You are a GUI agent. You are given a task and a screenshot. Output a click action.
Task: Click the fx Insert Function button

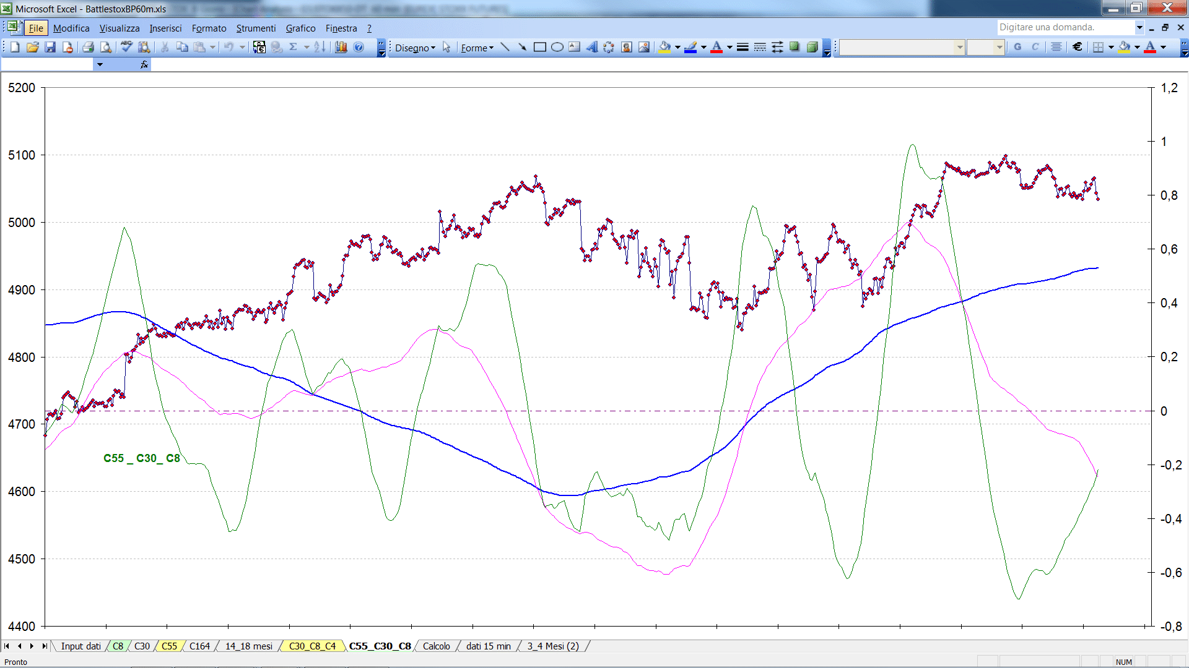144,64
